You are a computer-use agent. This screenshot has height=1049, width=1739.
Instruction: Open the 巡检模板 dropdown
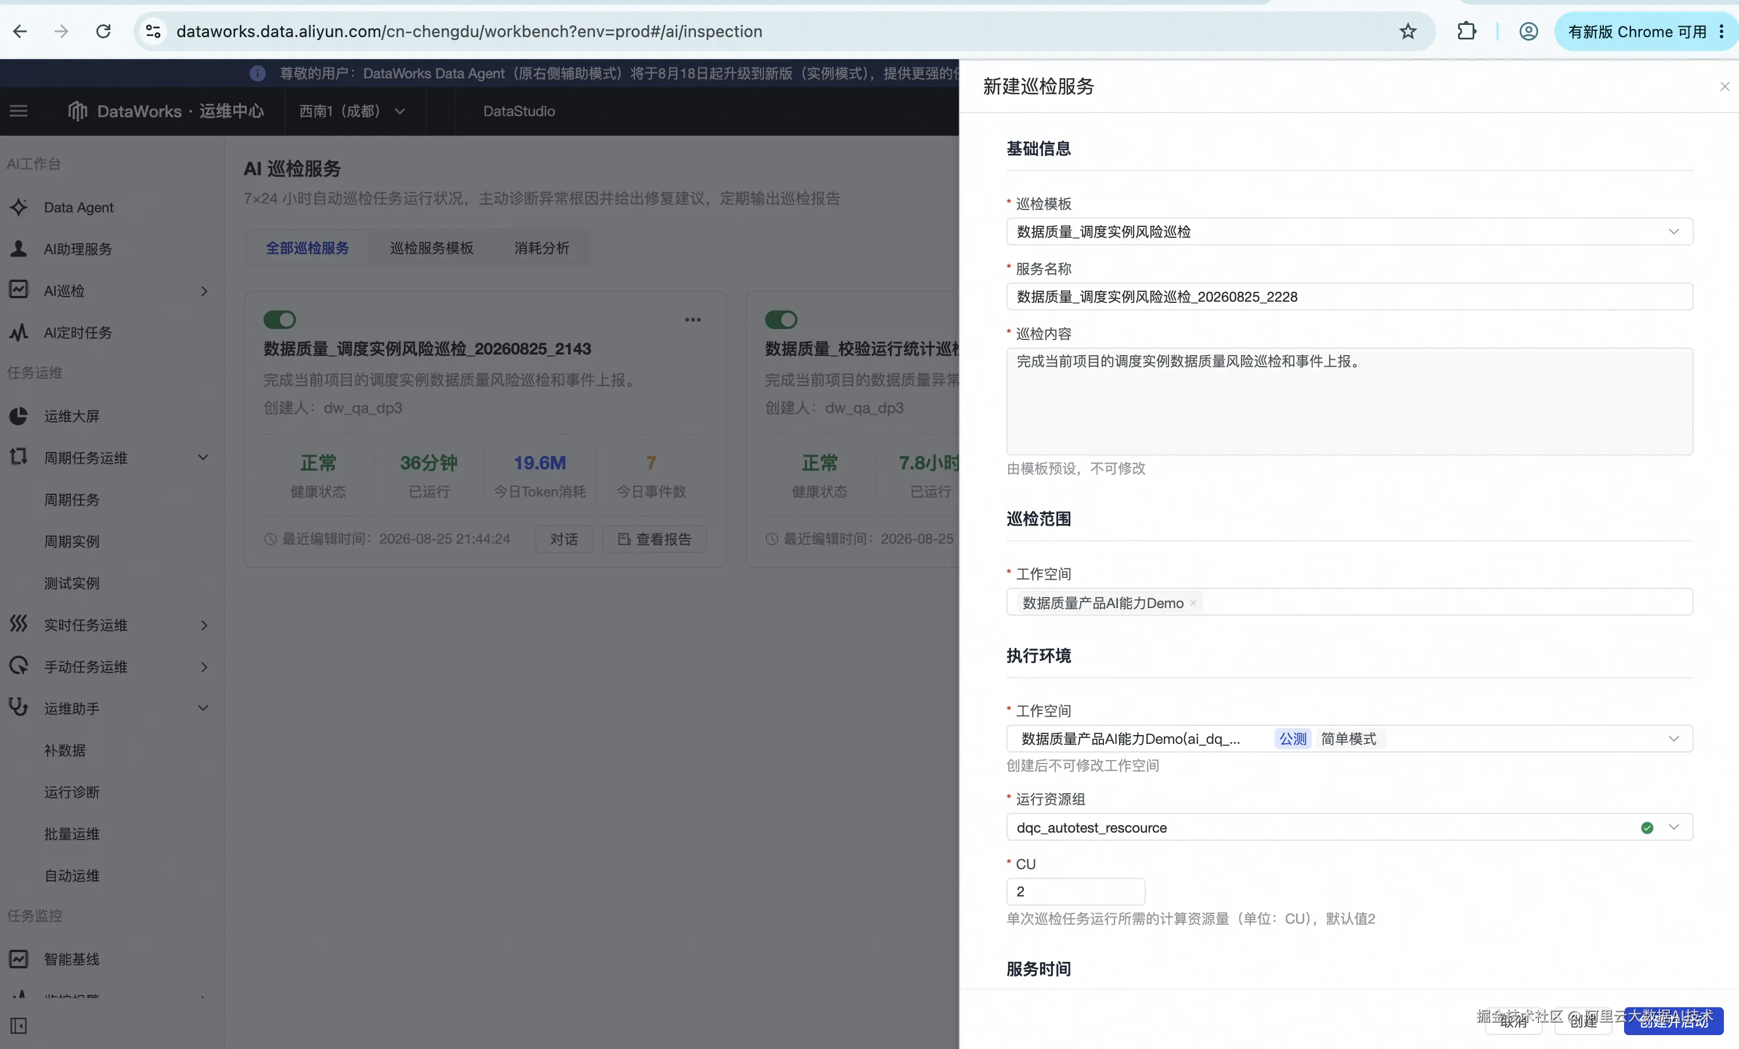1349,231
